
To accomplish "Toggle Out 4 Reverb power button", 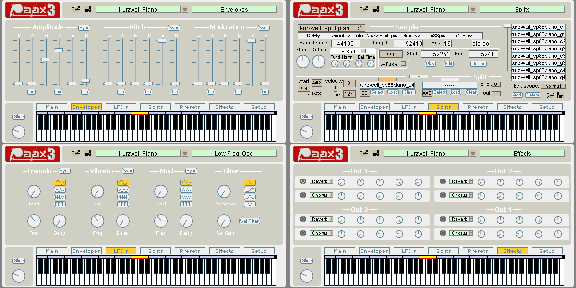I will [x=443, y=219].
